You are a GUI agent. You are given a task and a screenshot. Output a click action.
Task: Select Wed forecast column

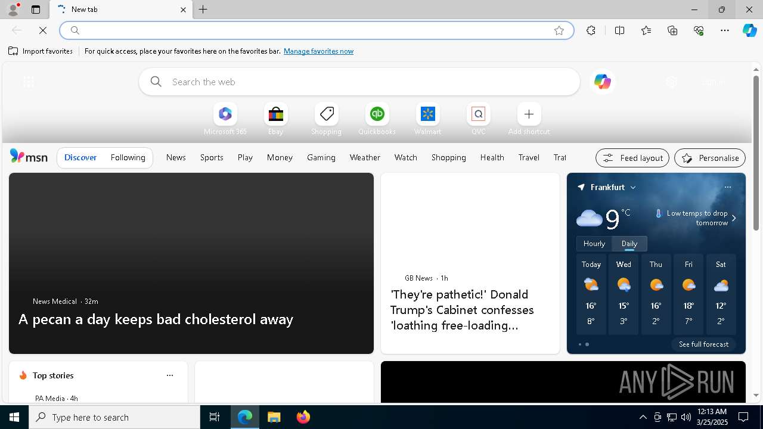tap(624, 294)
